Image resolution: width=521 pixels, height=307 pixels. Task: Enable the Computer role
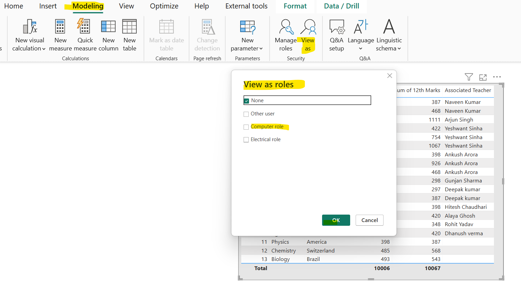[246, 127]
